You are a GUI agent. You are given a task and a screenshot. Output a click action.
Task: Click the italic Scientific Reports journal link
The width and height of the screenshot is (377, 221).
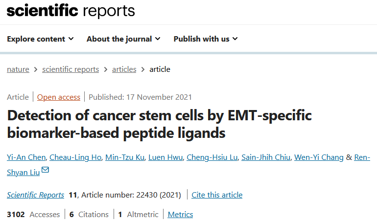[36, 195]
